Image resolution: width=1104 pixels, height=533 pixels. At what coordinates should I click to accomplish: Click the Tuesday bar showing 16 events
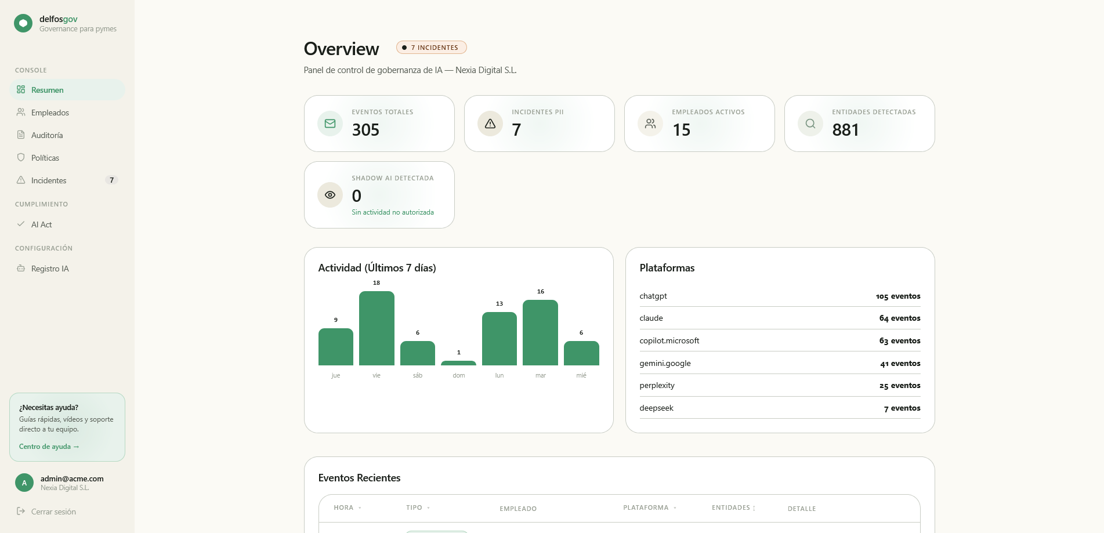(x=540, y=332)
